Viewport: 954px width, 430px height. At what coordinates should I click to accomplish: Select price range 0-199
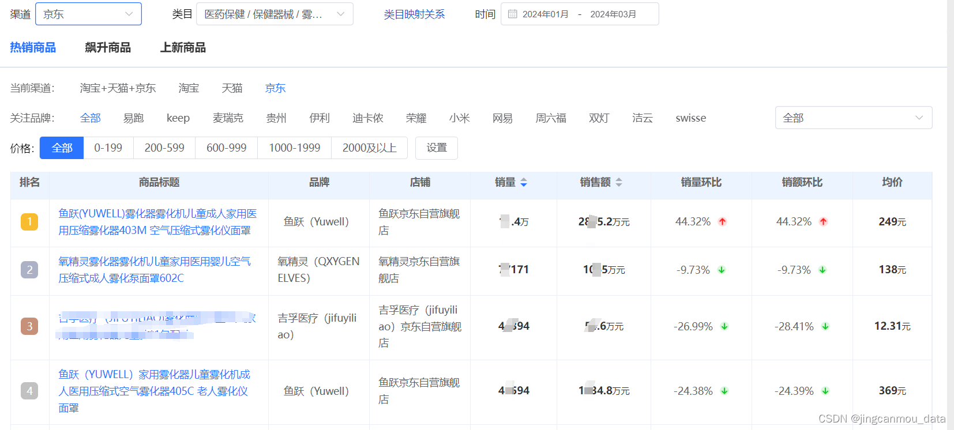click(x=108, y=148)
